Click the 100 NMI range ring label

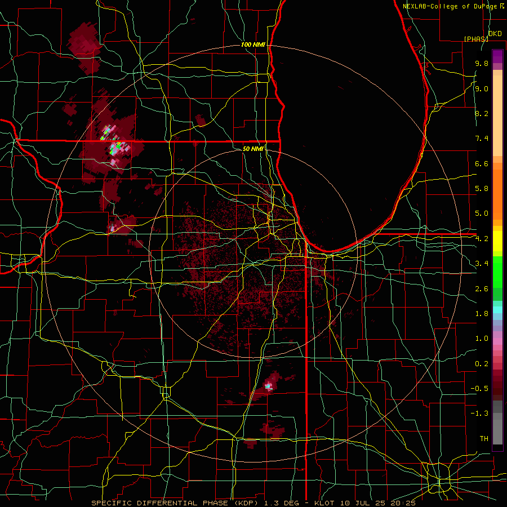click(253, 45)
